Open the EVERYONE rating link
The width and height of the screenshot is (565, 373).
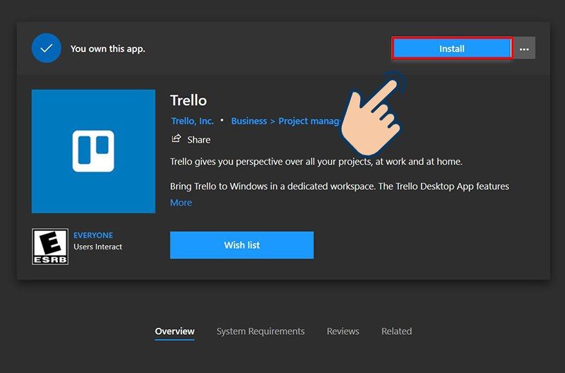click(93, 235)
